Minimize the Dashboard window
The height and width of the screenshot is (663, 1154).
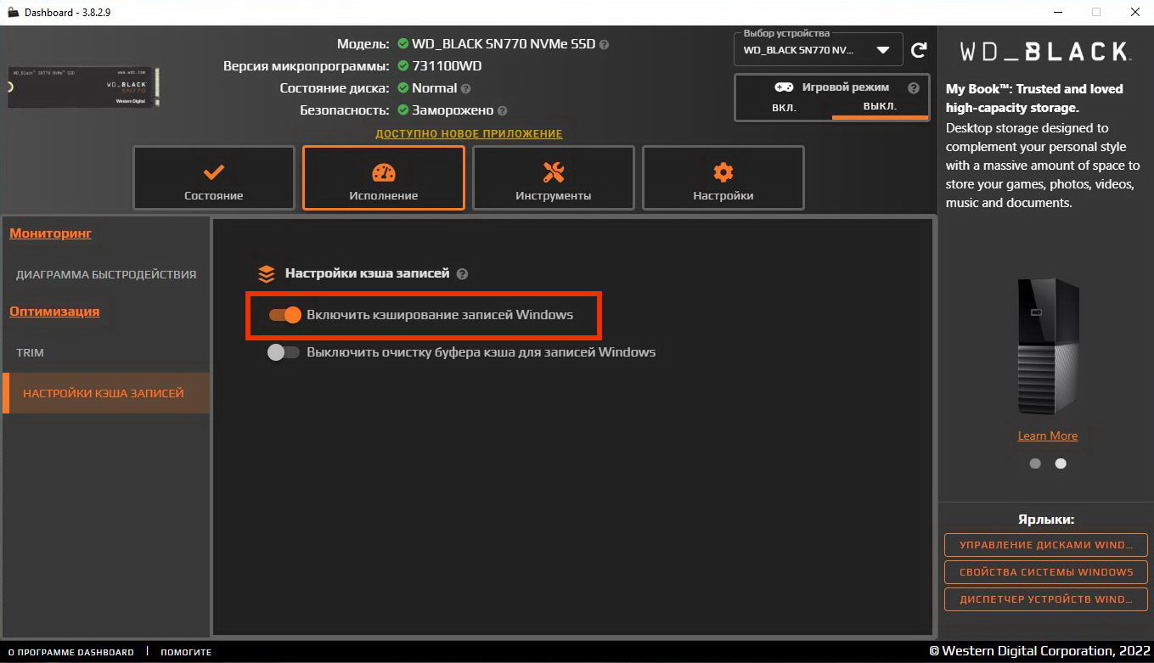[1057, 12]
